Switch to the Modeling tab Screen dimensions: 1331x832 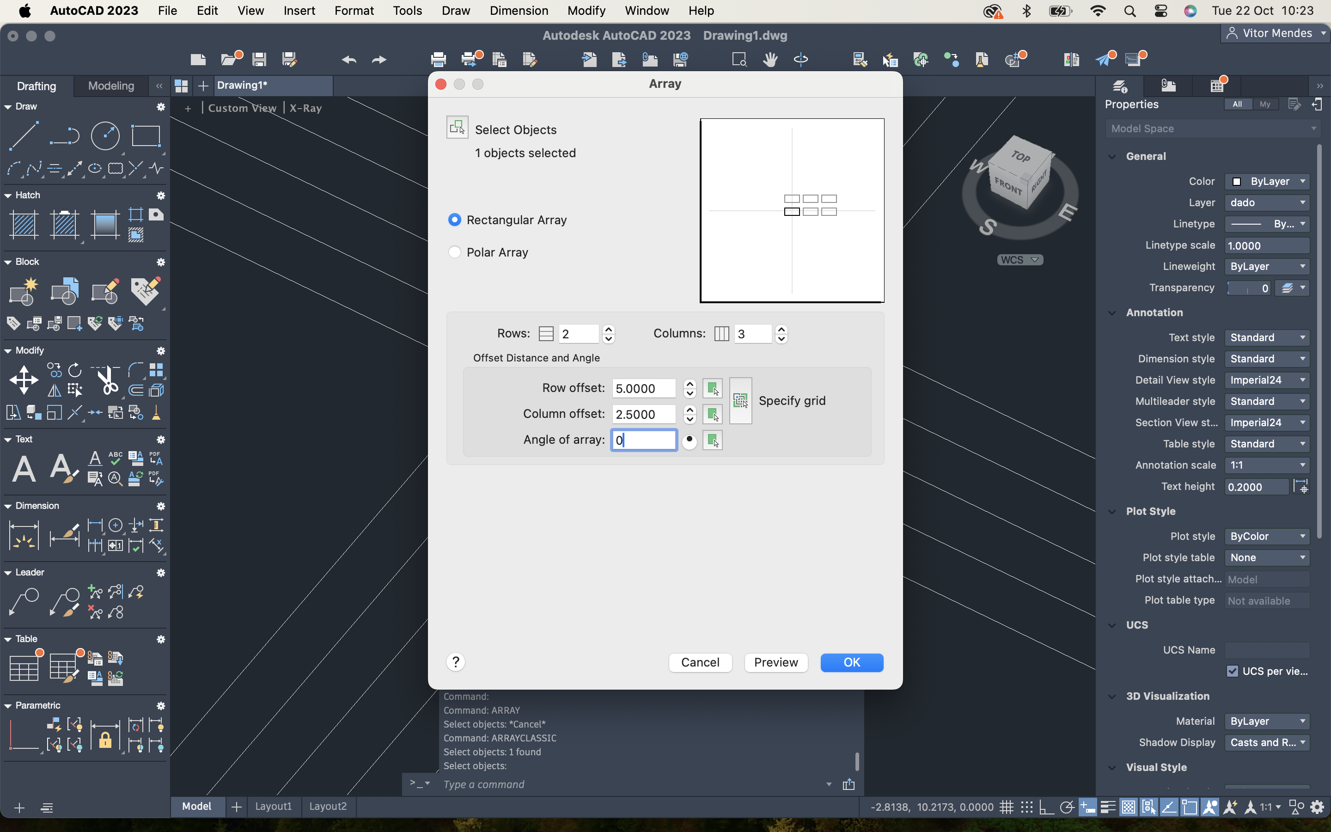click(x=111, y=86)
